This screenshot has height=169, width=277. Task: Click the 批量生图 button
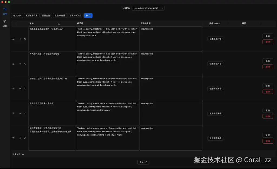46,15
